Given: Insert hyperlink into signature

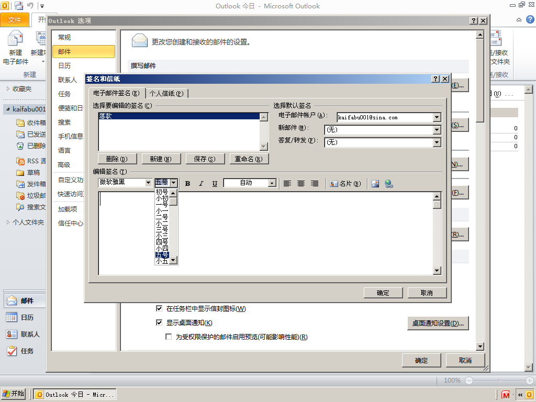Looking at the screenshot, I should pyautogui.click(x=389, y=184).
